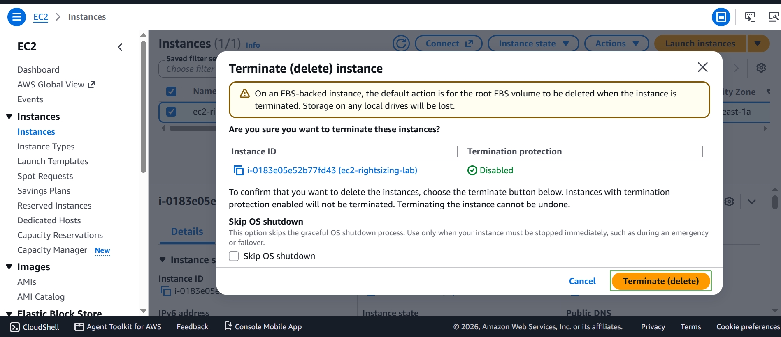
Task: Collapse the instance detail pane chevron
Action: [x=752, y=202]
